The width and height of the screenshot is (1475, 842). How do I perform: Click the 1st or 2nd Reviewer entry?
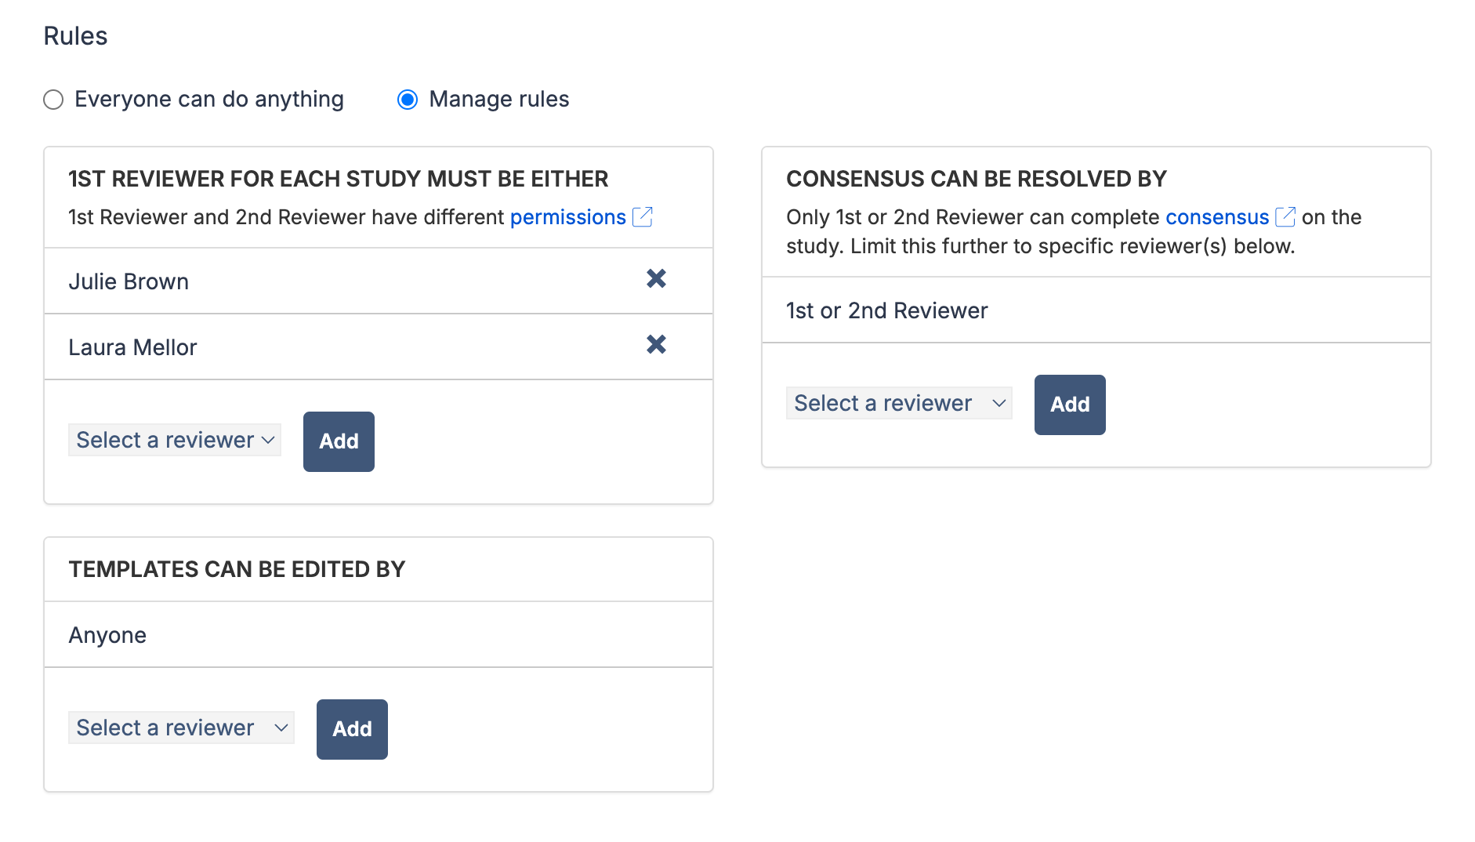point(886,310)
